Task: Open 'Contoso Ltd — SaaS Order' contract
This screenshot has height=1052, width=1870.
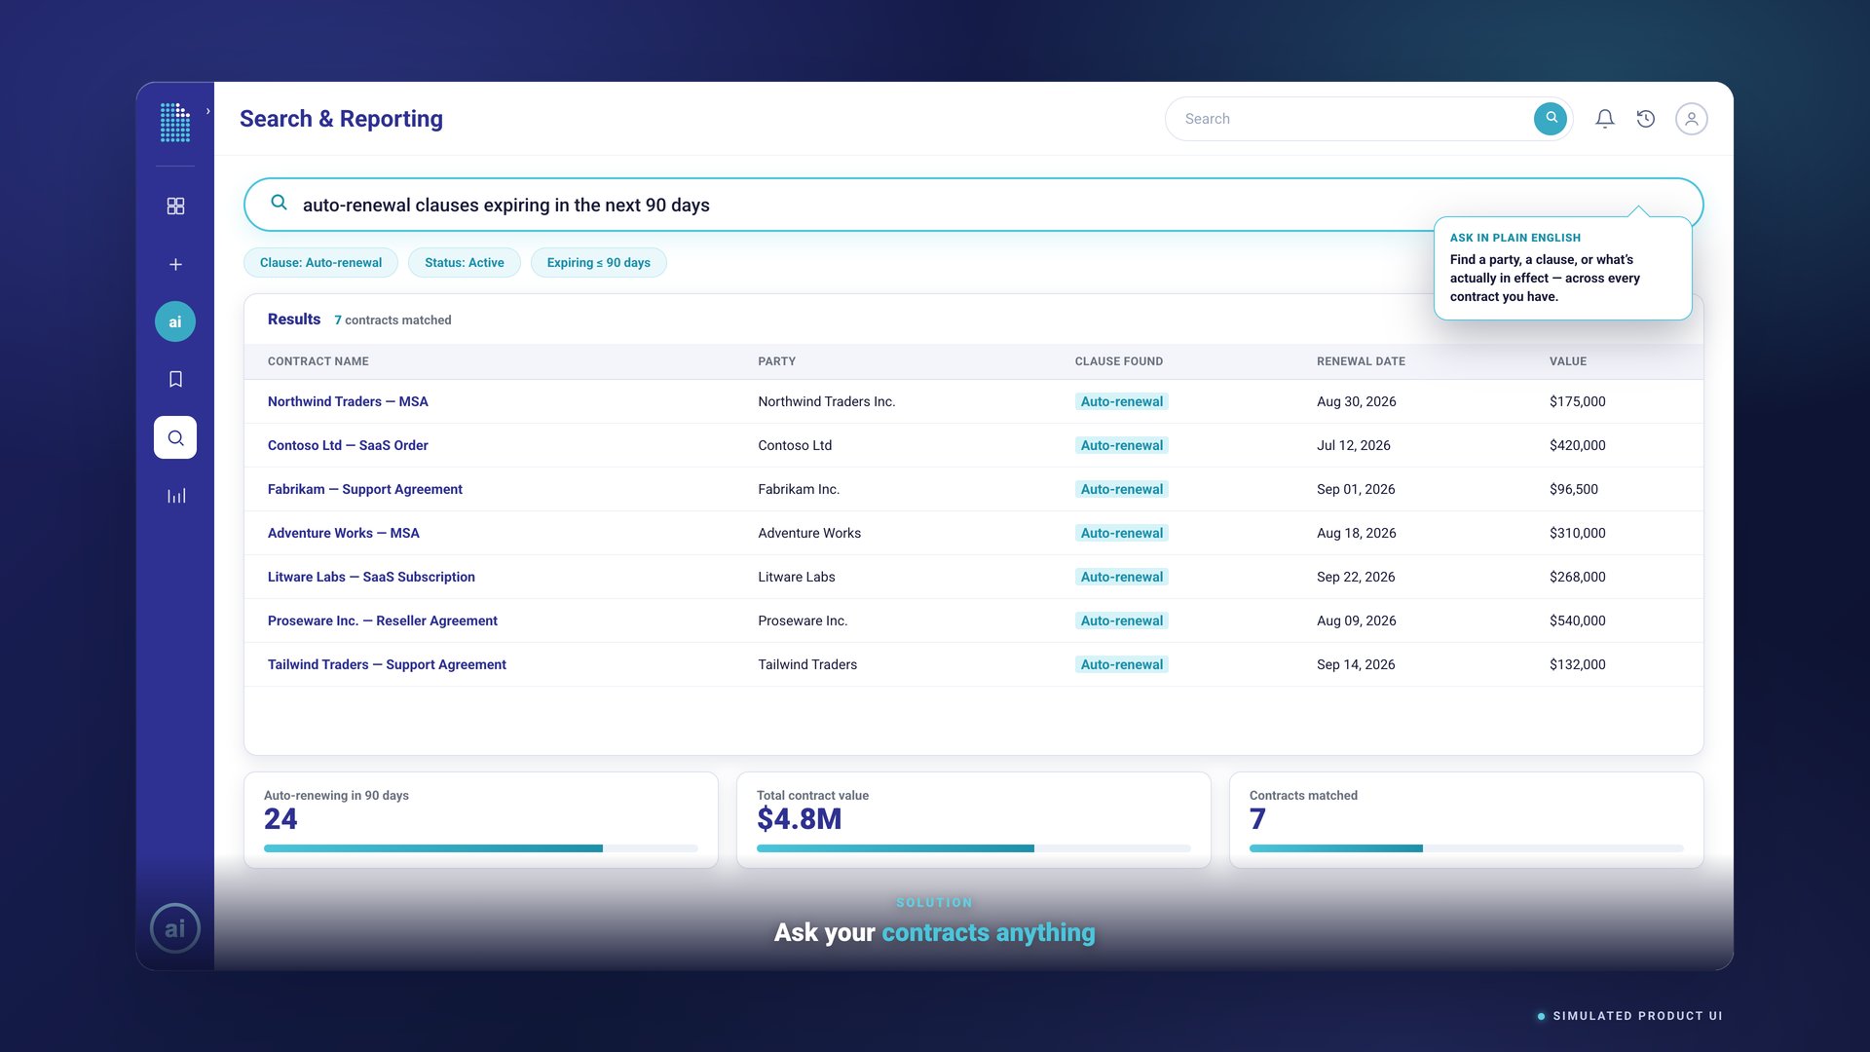Action: (348, 445)
